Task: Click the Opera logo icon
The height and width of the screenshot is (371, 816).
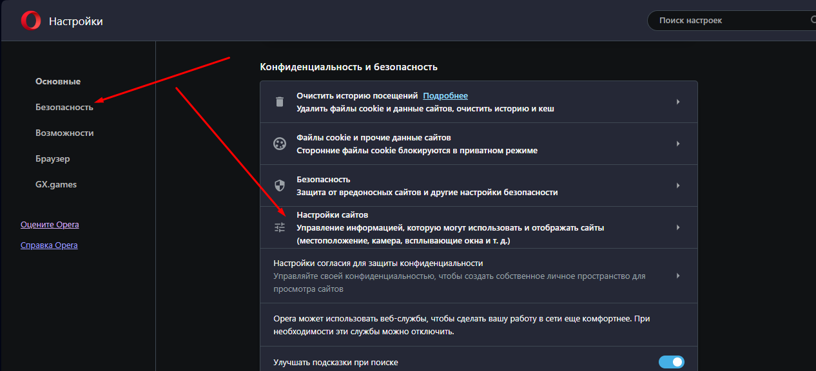Action: (30, 21)
